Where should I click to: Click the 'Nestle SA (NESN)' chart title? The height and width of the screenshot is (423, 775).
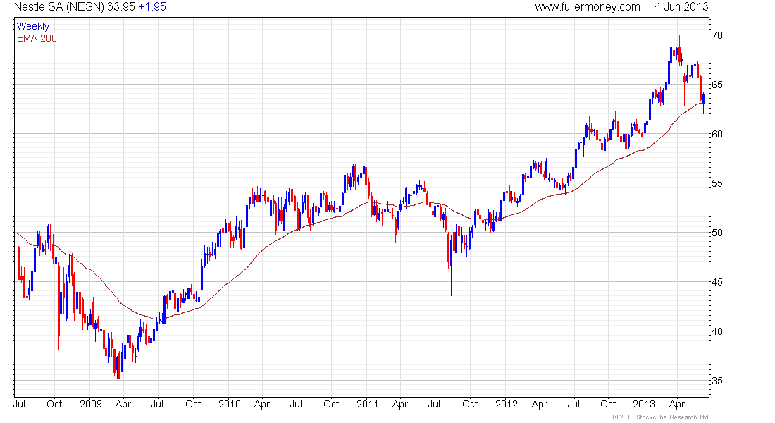coord(58,7)
